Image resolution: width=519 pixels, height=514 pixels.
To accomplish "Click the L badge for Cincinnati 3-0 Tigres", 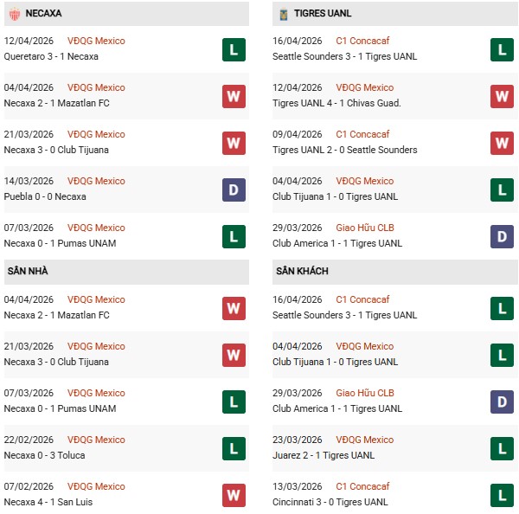I will click(502, 495).
